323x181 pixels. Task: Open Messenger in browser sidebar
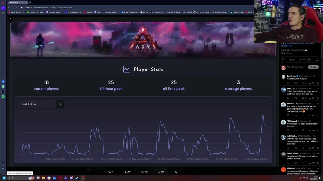coord(3,81)
